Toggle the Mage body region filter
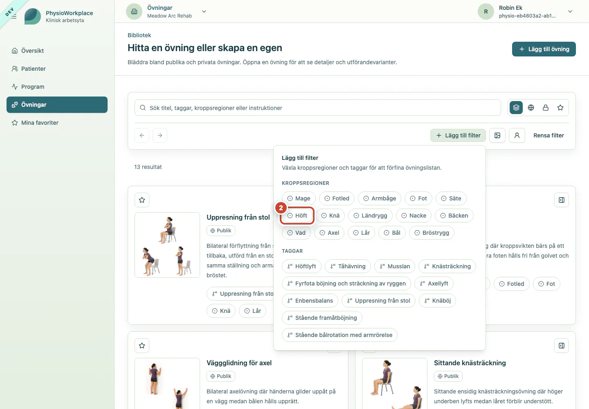The image size is (589, 409). (299, 198)
